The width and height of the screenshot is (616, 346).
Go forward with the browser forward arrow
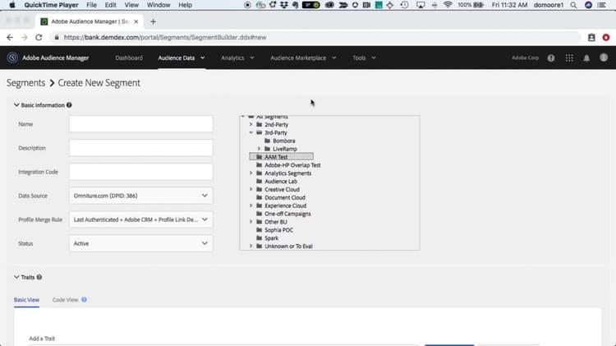click(24, 37)
